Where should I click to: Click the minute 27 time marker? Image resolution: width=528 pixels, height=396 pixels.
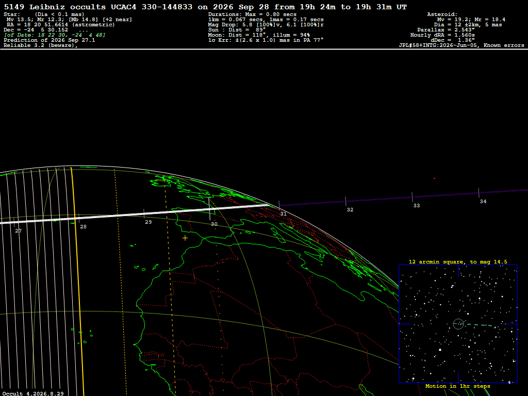(18, 230)
